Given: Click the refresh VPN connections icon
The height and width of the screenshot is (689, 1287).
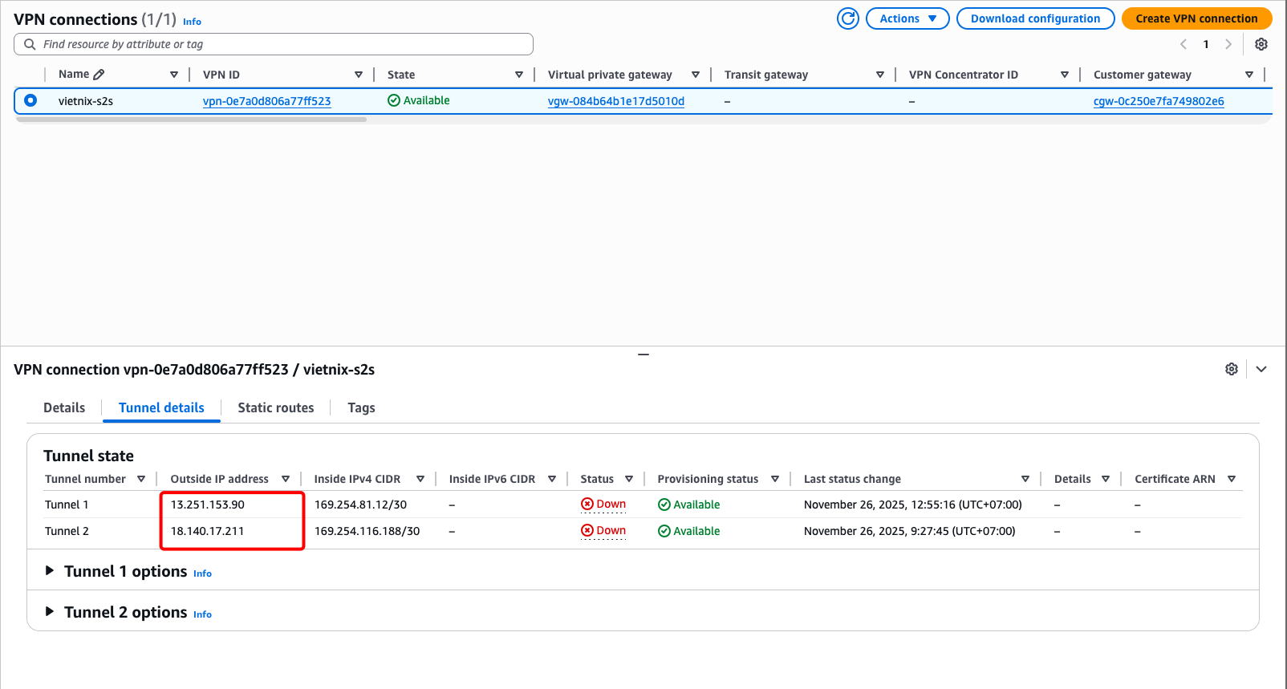Looking at the screenshot, I should tap(848, 18).
